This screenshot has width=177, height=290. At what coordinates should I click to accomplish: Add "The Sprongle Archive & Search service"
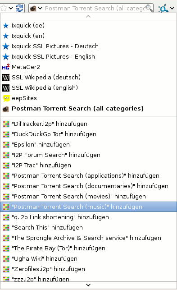click(x=88, y=238)
